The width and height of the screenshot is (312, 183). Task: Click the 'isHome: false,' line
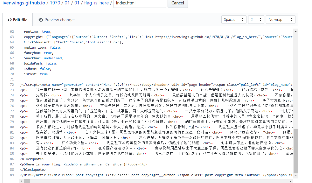(38, 69)
